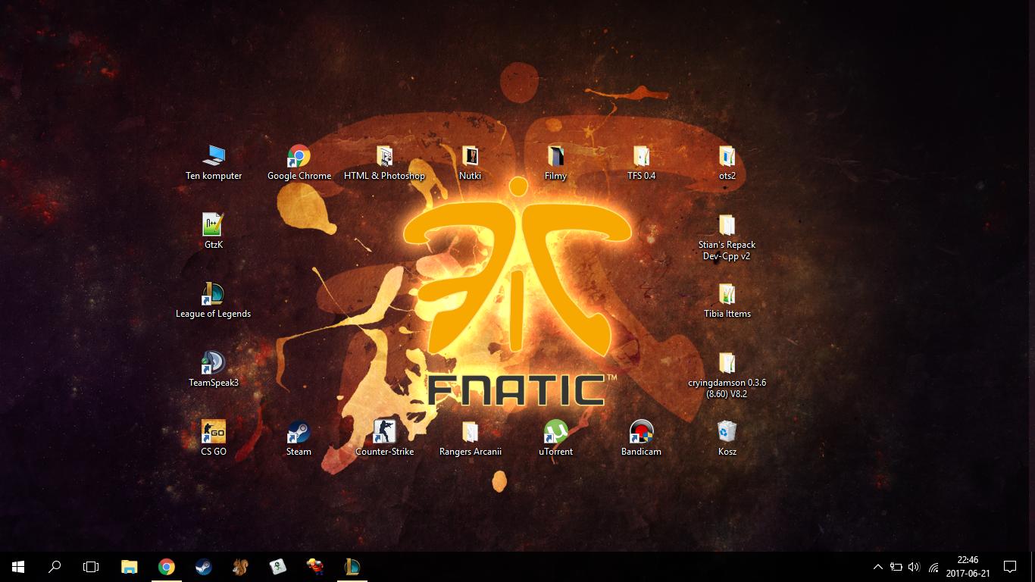Screen dimensions: 1035x582
Task: Select the Tibia Ittems folder
Action: pos(727,301)
